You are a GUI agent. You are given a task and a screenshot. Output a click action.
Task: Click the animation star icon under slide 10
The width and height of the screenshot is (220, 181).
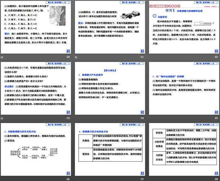click(x=2, y=57)
